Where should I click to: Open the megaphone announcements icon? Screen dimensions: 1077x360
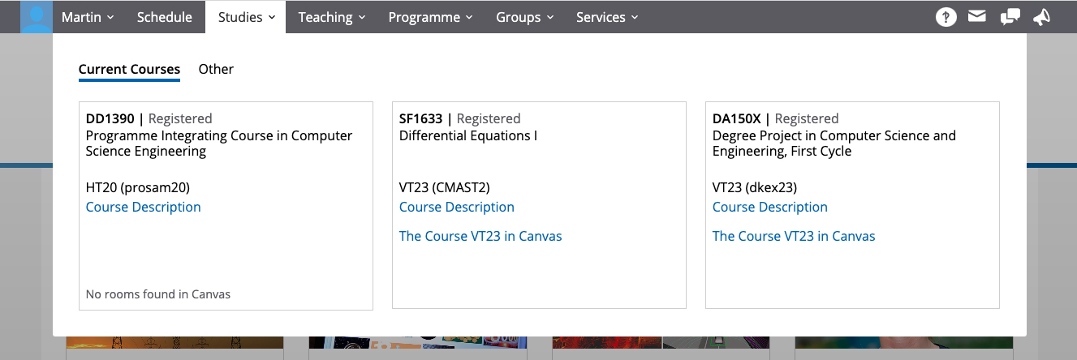1041,17
